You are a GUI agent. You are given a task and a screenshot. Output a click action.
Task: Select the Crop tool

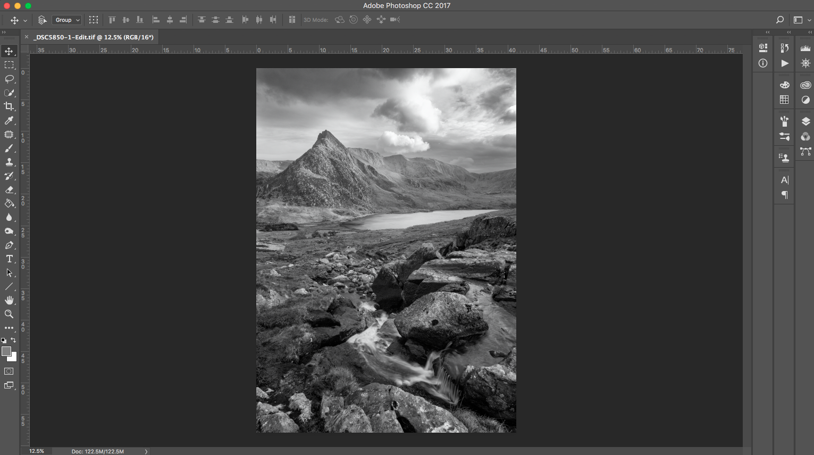[x=9, y=106]
